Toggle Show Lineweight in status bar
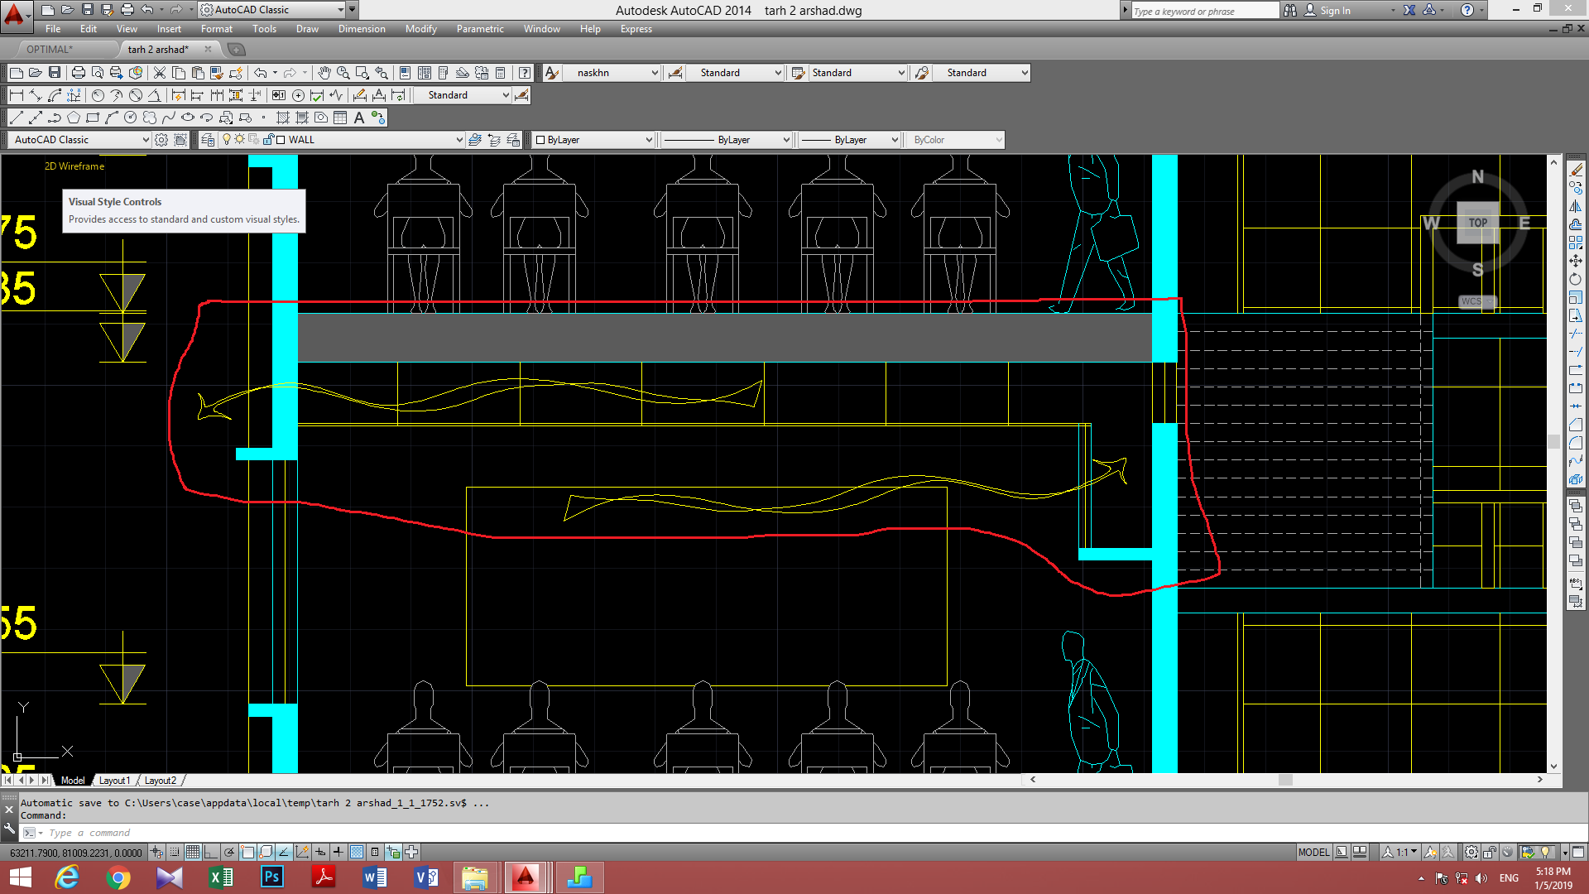 tap(338, 852)
